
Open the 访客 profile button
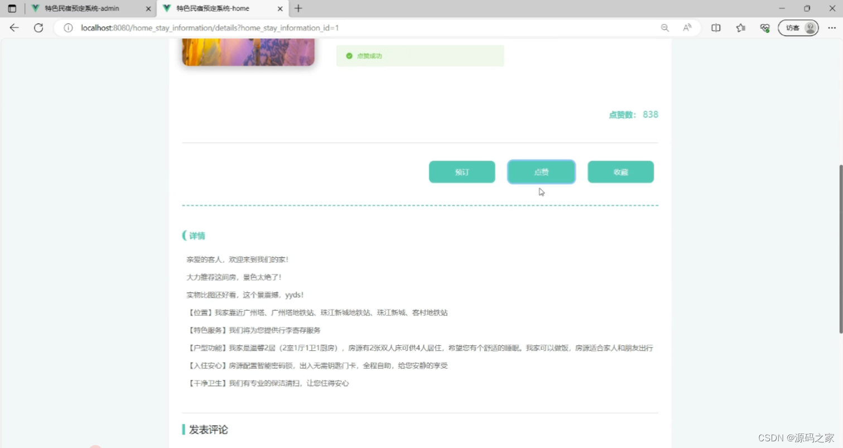(798, 27)
